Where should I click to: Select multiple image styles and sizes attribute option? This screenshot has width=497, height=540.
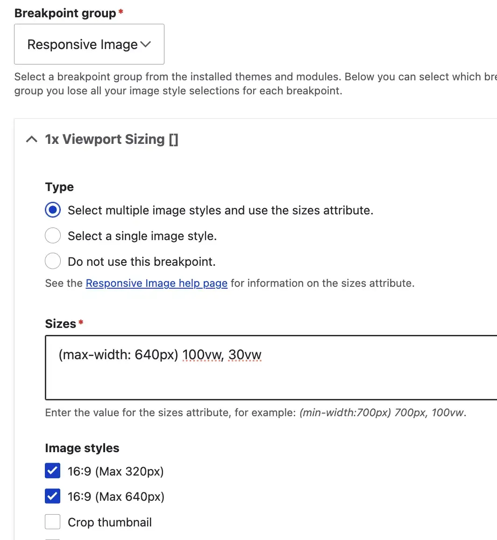point(53,210)
